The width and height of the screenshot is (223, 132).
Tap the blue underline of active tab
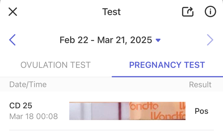[x=167, y=77]
